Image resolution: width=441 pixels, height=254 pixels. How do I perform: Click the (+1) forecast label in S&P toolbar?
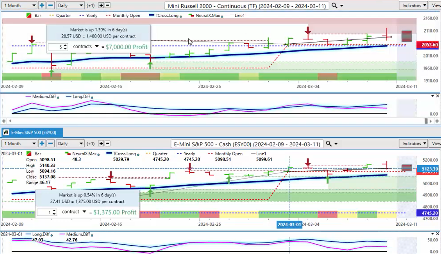[x=90, y=143]
